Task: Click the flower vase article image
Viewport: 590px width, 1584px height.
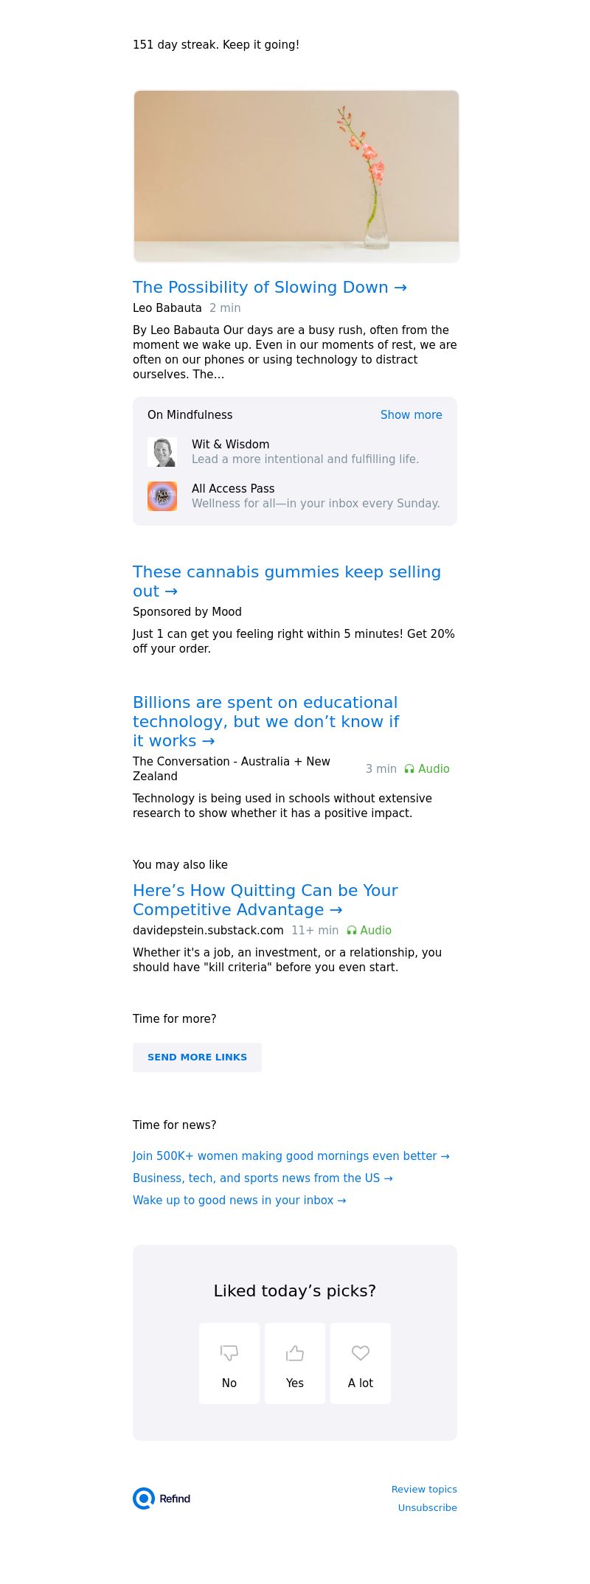Action: (x=296, y=176)
